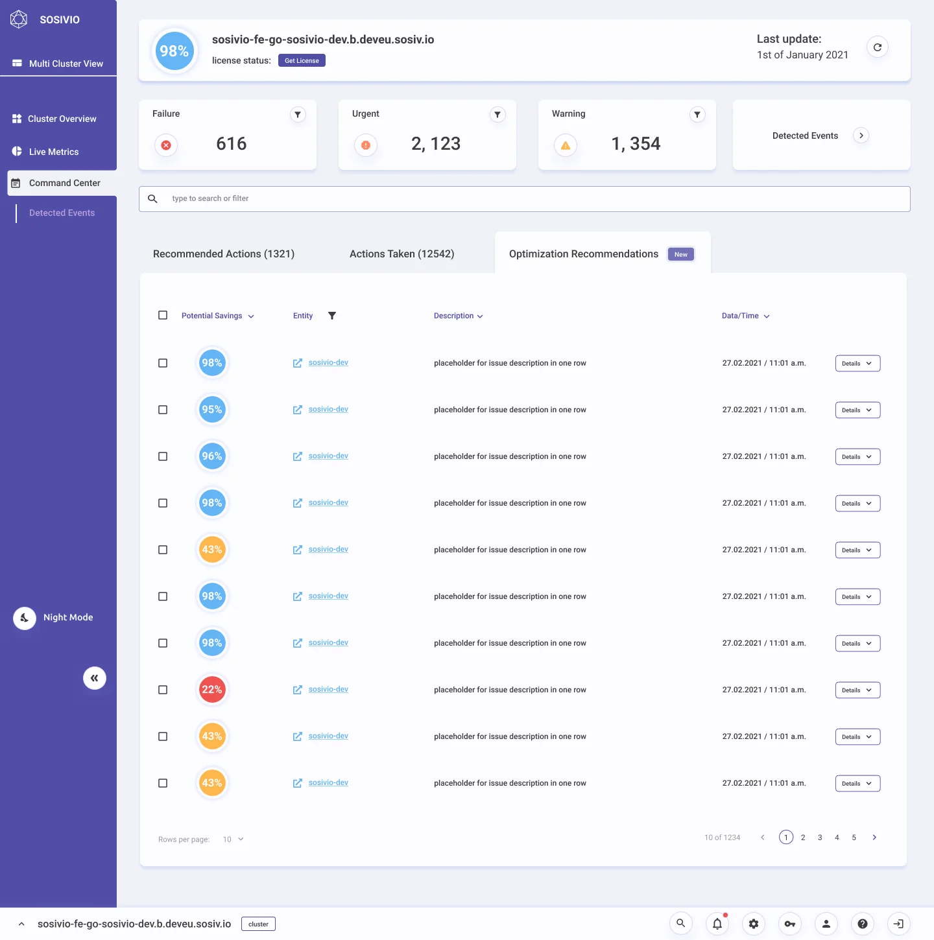Expand Details for the 96% row
Viewport: 934px width, 940px height.
pos(857,456)
